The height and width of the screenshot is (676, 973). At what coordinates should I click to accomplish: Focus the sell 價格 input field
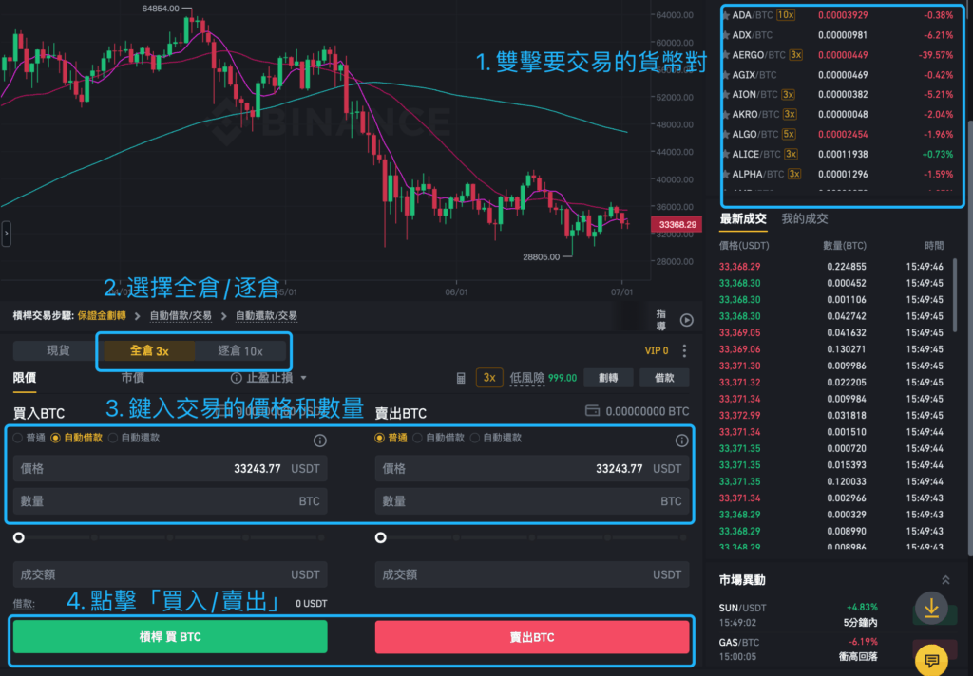coord(532,468)
